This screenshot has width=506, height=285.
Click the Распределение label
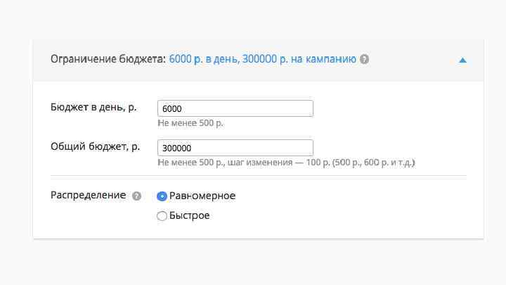click(x=89, y=196)
